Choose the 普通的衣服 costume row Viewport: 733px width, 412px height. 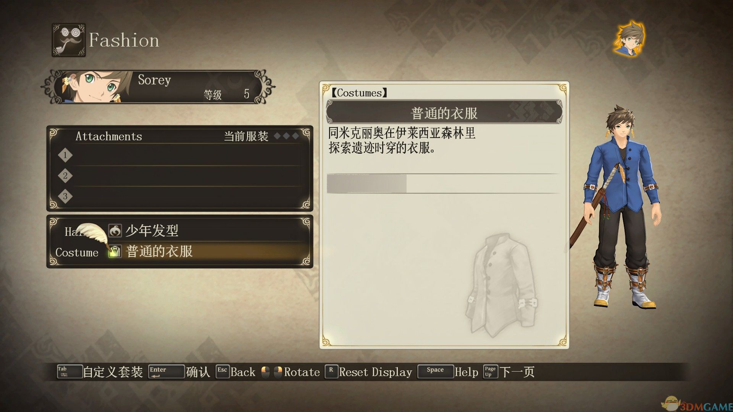(x=179, y=251)
